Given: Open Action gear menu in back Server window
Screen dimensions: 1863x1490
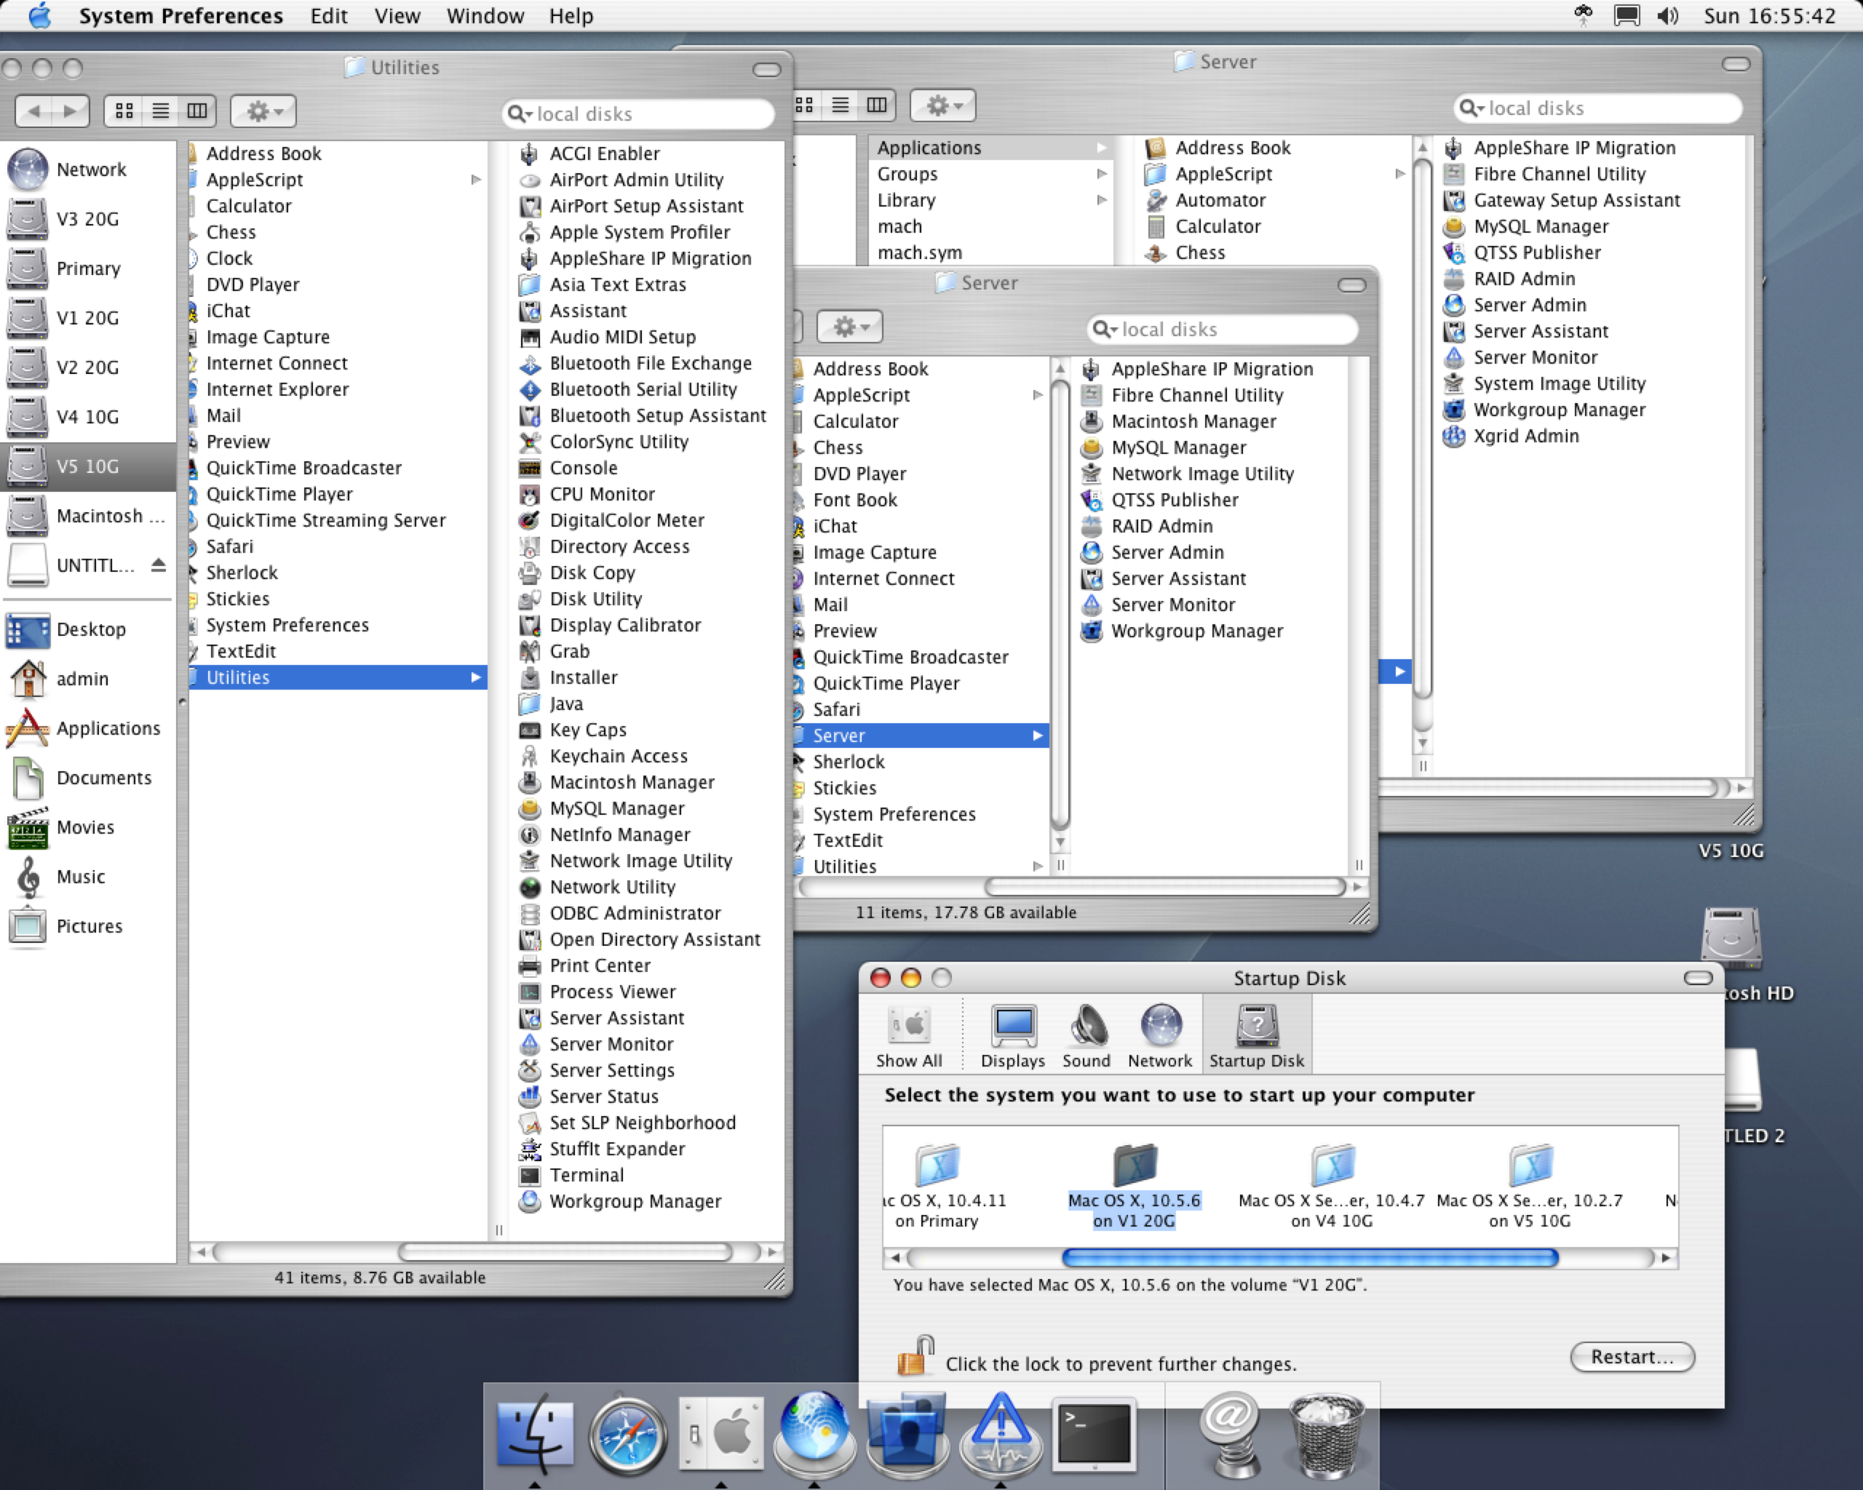Looking at the screenshot, I should [942, 105].
